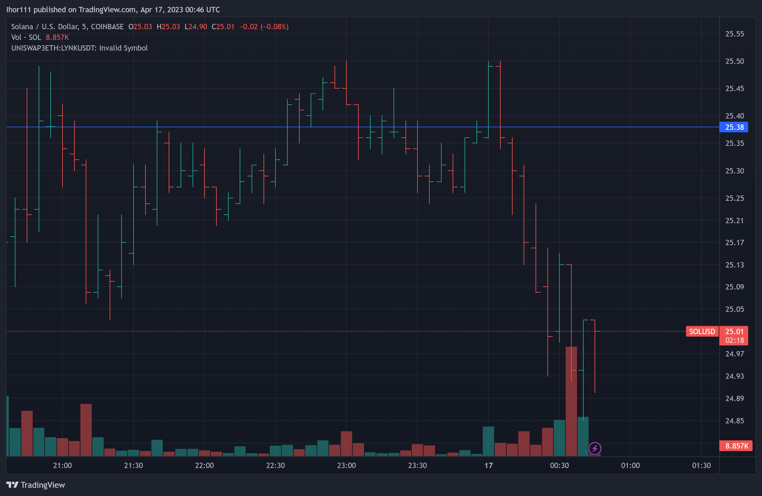Click the purple lightning bolt icon

595,448
